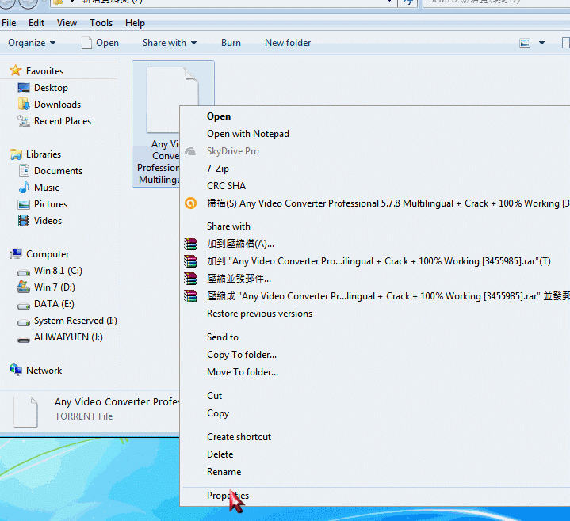The height and width of the screenshot is (521, 570).
Task: Choose Copy To folder...
Action: pos(376,355)
